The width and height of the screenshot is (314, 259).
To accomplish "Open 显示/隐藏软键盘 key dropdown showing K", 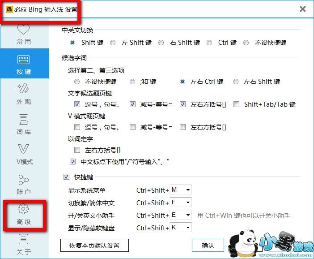I will coord(181,227).
